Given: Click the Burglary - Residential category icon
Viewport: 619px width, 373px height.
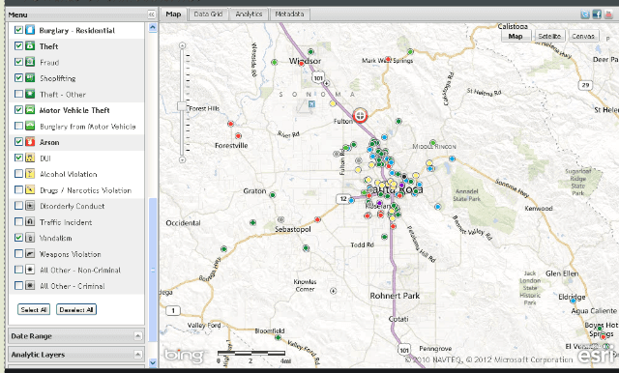Looking at the screenshot, I should (x=30, y=30).
